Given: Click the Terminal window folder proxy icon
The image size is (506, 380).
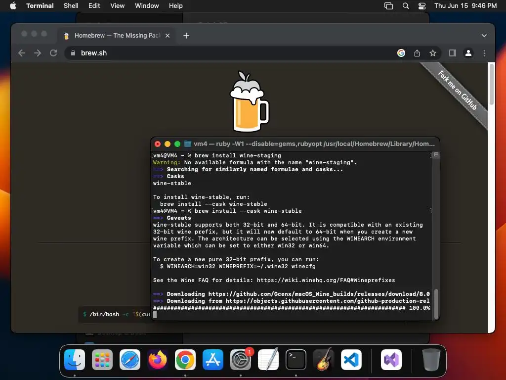Looking at the screenshot, I should click(187, 144).
